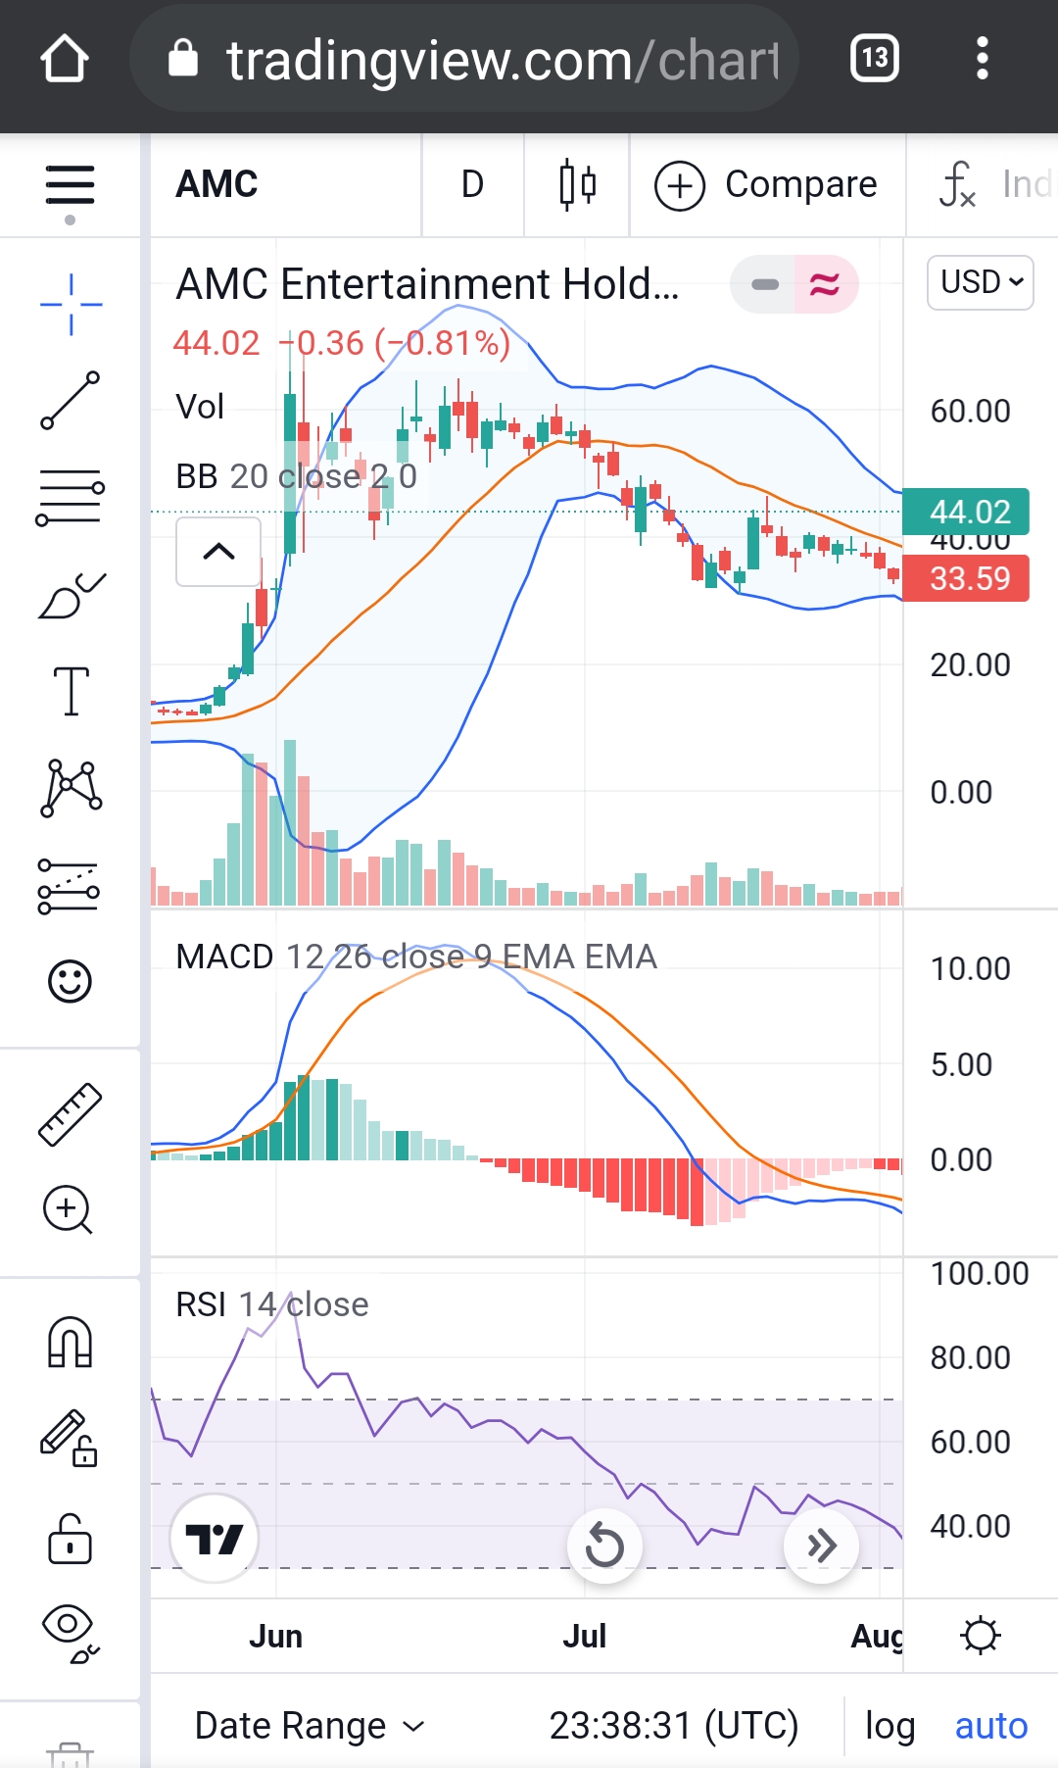The width and height of the screenshot is (1058, 1768).
Task: Open the prediction and measurement tools
Action: tap(69, 886)
